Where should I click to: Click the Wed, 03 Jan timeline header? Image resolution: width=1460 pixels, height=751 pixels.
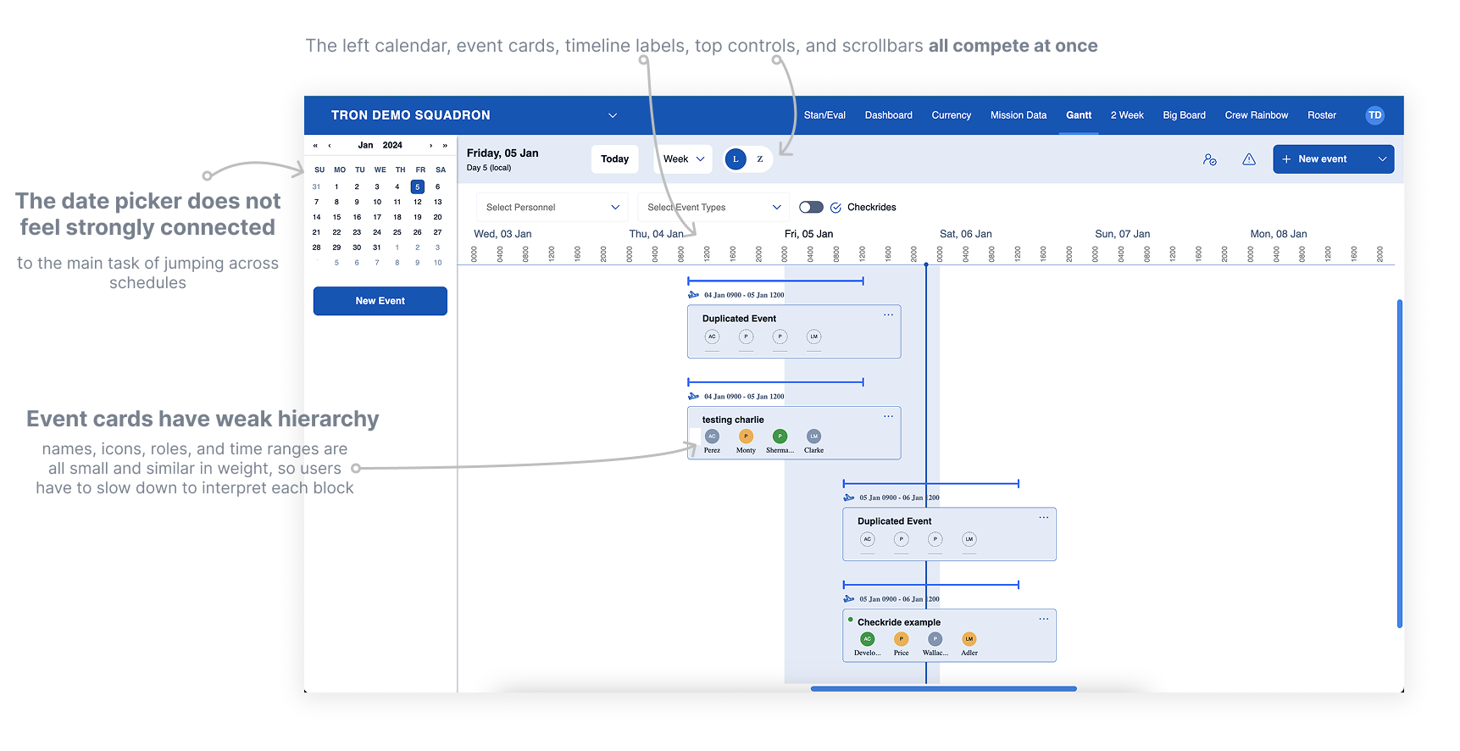(502, 234)
